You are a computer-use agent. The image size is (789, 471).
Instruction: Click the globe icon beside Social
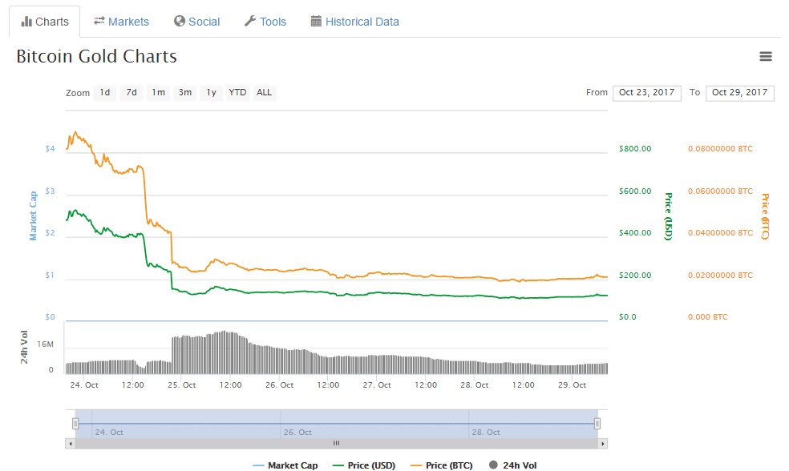179,21
